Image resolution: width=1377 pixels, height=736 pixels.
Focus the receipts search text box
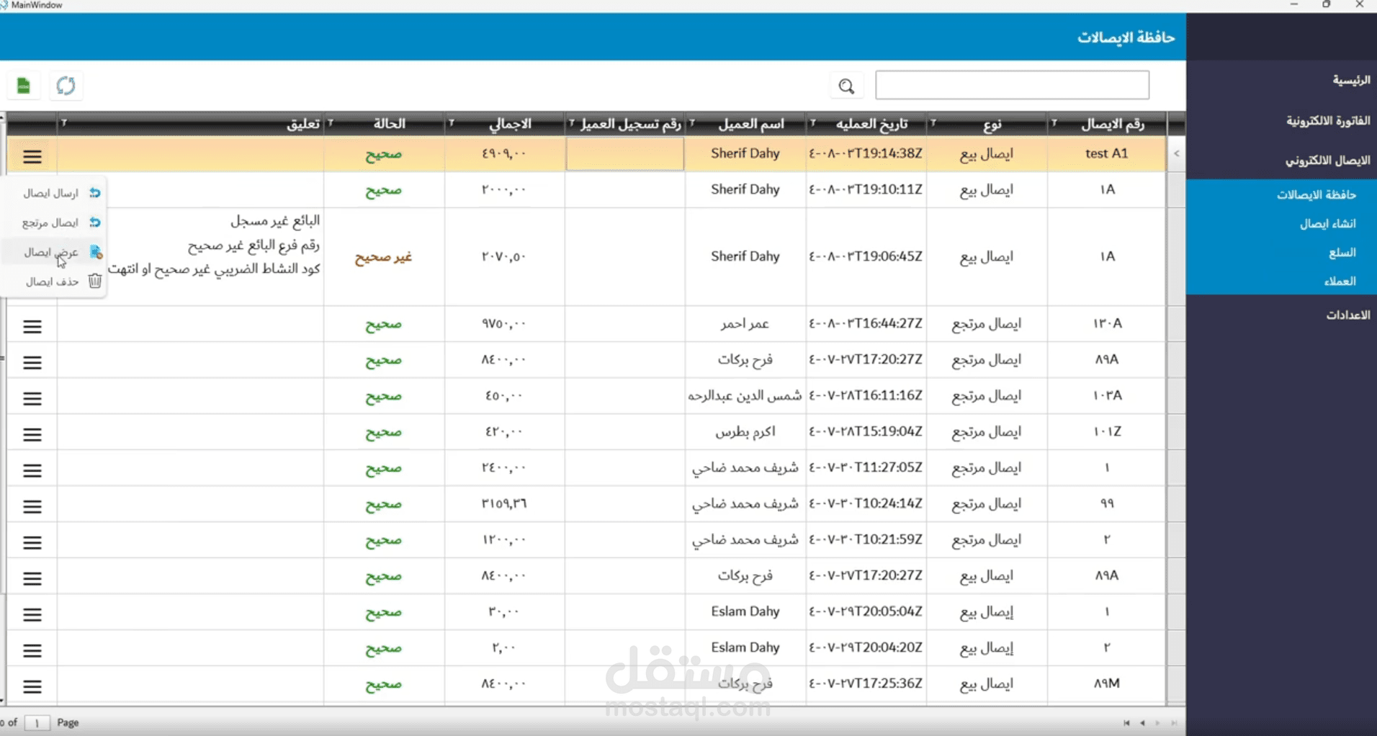coord(1012,85)
